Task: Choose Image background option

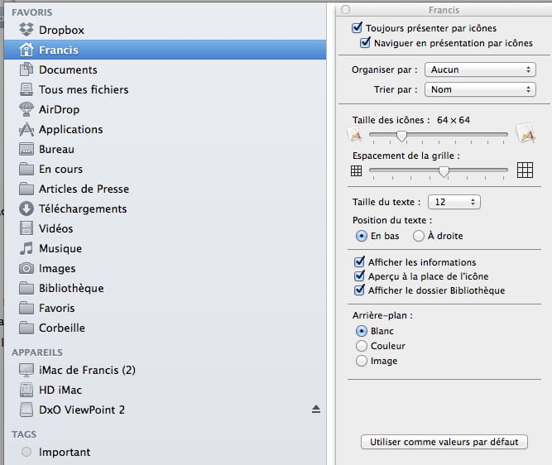Action: [362, 361]
